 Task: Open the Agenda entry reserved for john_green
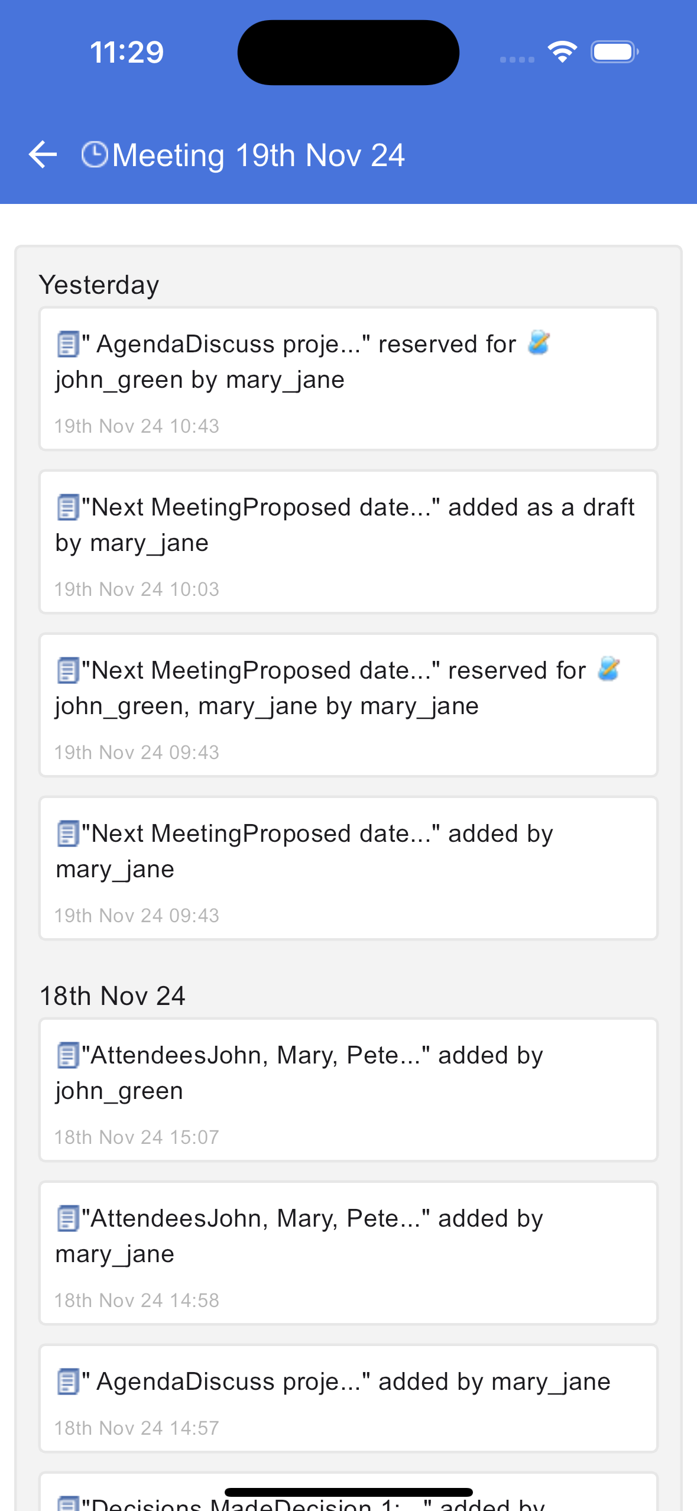coord(348,379)
